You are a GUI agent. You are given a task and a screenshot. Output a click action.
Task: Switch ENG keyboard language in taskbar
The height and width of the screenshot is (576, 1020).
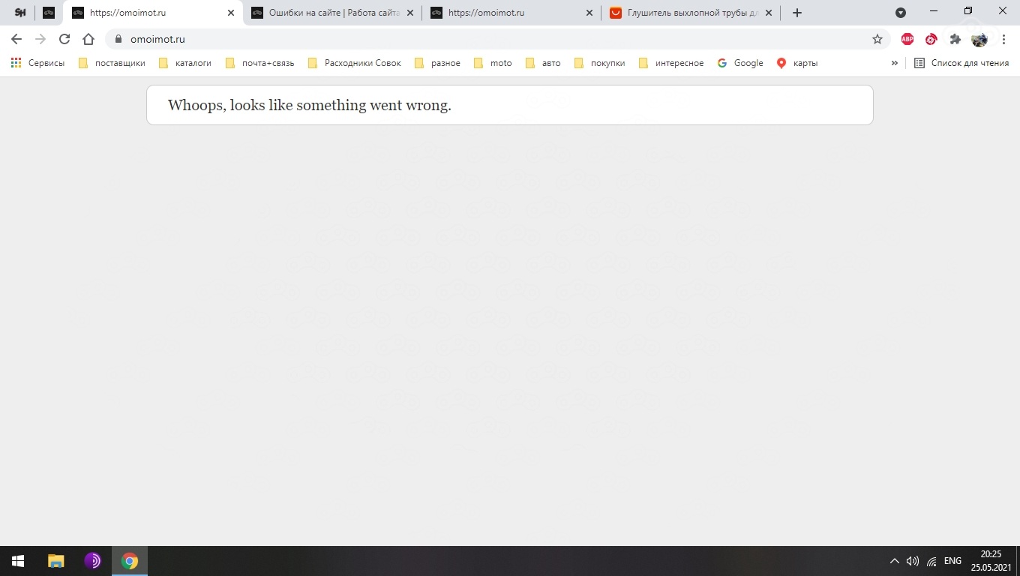(x=952, y=561)
